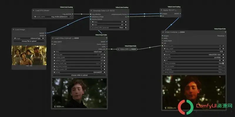Reset force_rate value icon

tap(103, 55)
